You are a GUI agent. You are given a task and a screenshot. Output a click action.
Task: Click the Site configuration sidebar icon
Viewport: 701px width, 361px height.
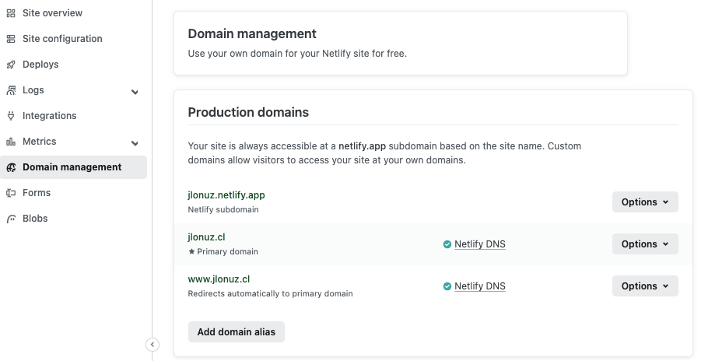click(11, 39)
